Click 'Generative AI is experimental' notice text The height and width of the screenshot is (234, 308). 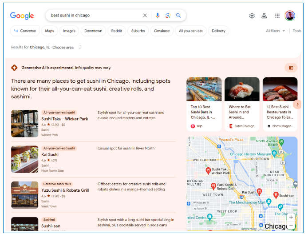pyautogui.click(x=48, y=68)
